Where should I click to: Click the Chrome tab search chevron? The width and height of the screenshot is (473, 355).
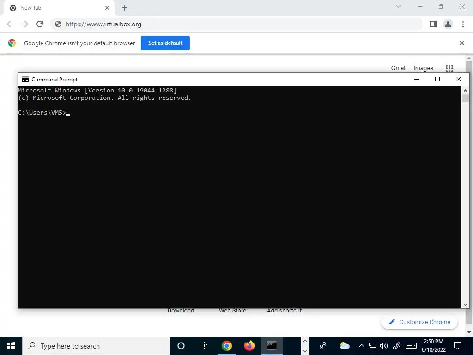click(x=399, y=6)
